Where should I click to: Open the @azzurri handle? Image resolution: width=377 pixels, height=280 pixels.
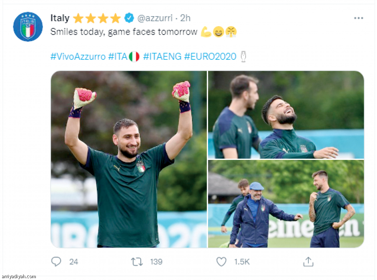click(x=155, y=18)
